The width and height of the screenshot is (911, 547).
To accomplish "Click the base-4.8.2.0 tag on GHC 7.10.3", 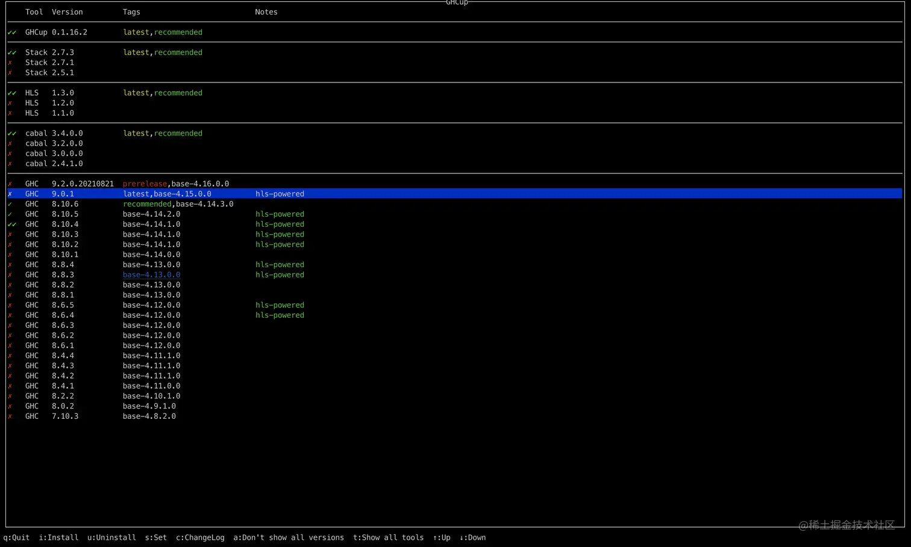I will [149, 416].
